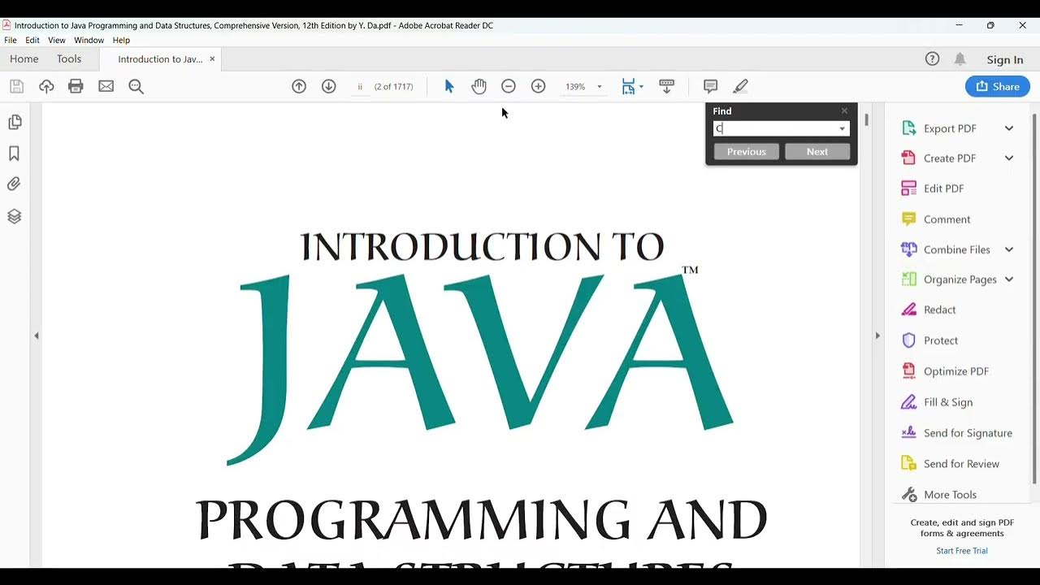Open the File menu

coord(11,40)
